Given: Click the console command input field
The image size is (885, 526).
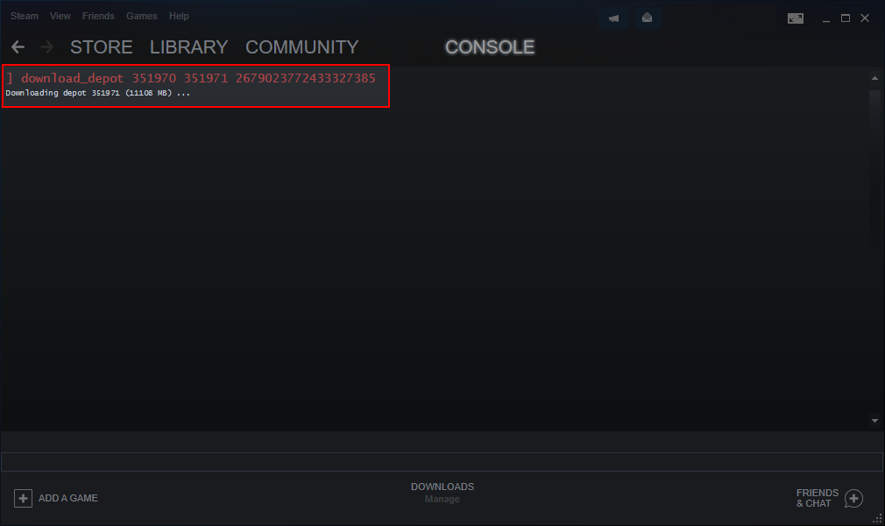Looking at the screenshot, I should (x=442, y=462).
